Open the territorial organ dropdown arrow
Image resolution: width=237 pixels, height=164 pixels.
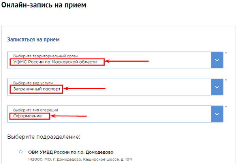point(216,60)
